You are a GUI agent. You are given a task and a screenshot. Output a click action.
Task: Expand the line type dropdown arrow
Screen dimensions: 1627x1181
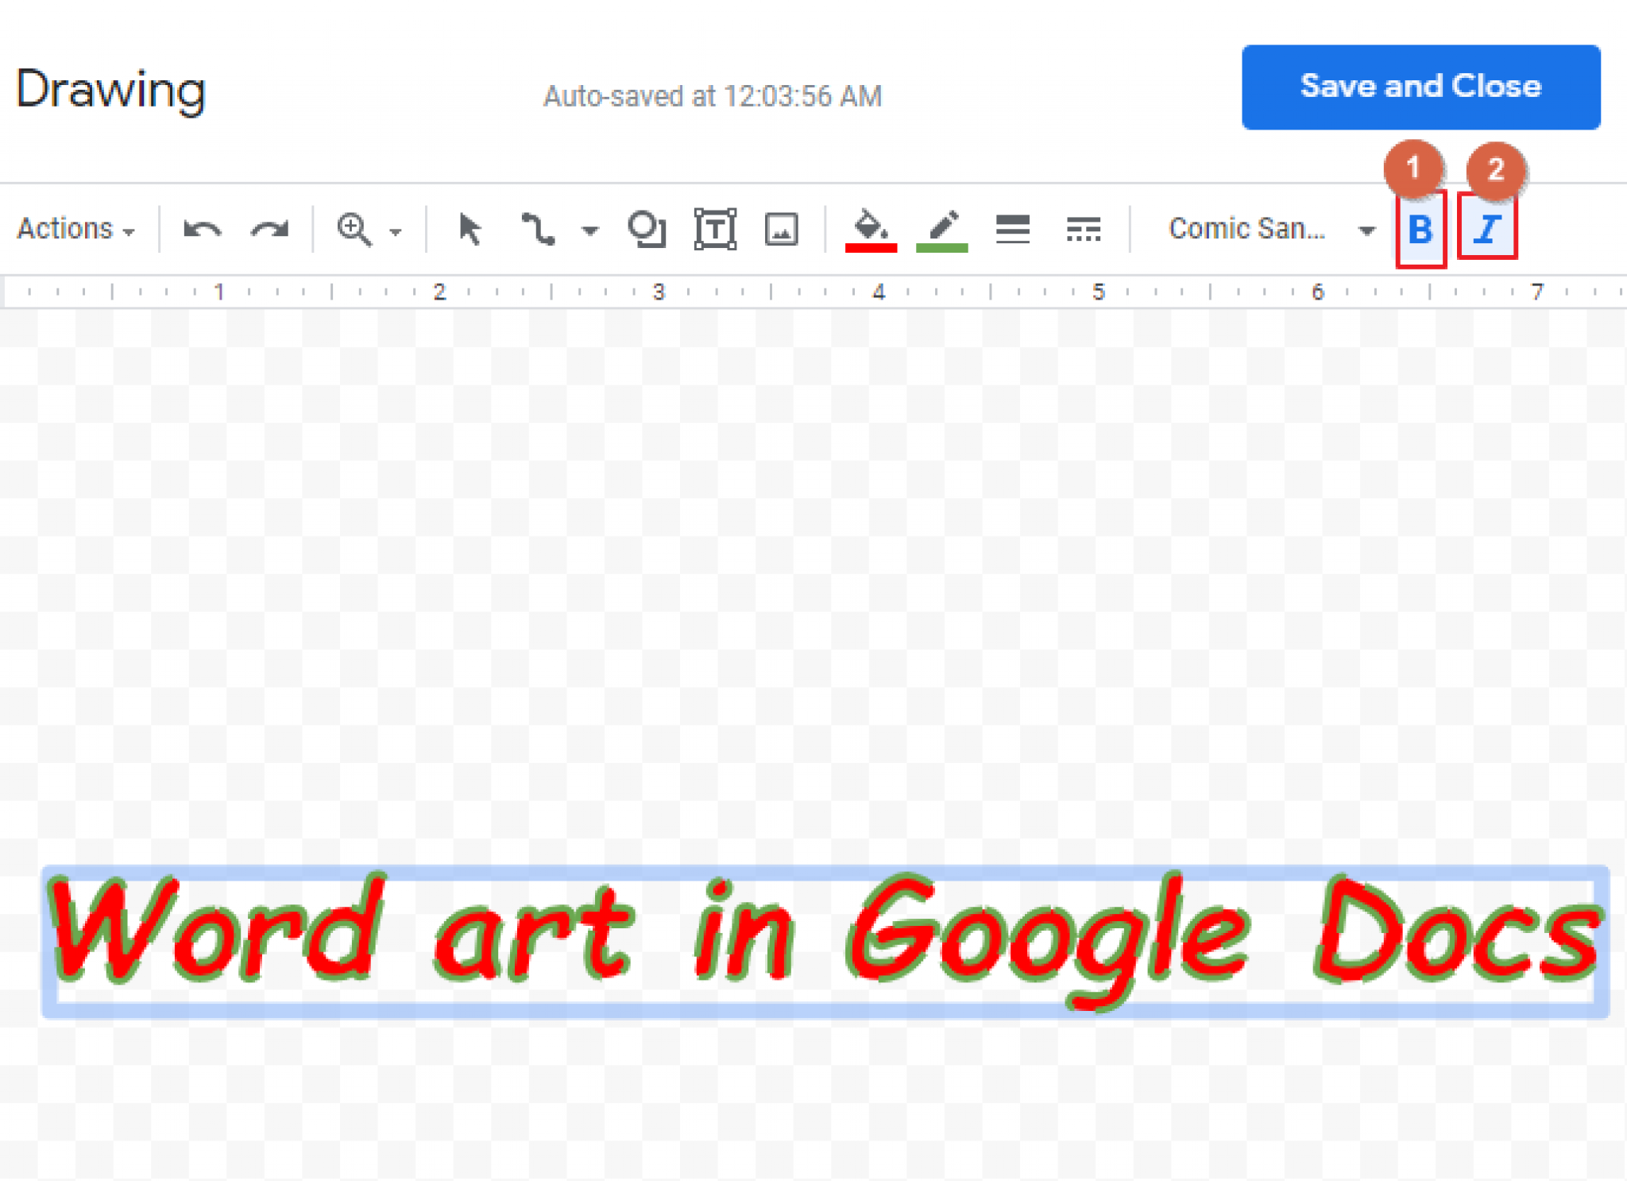click(x=589, y=231)
